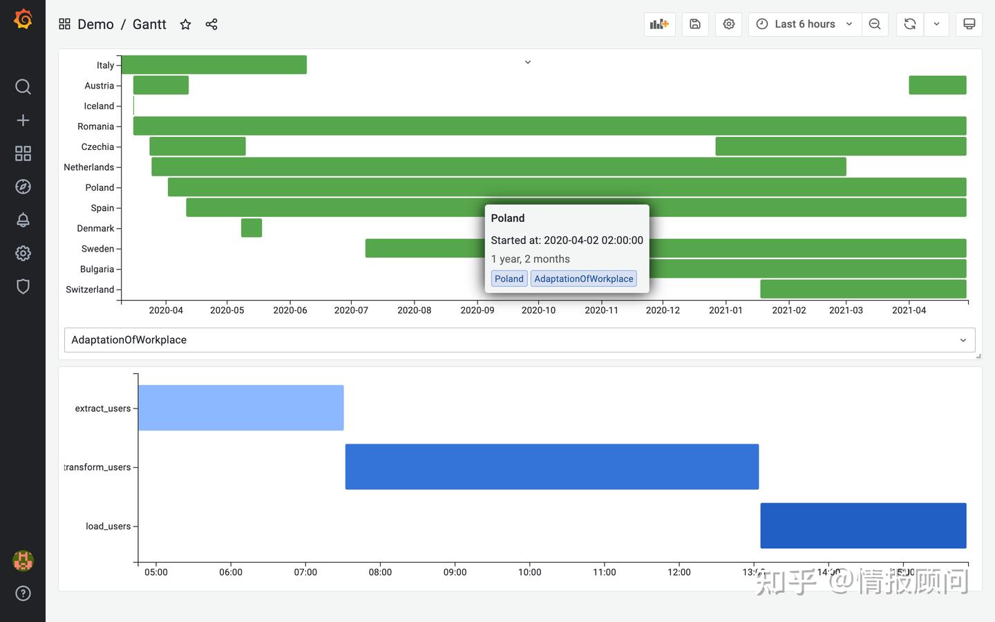This screenshot has width=995, height=622.
Task: Open dashboard settings gear
Action: coord(728,24)
